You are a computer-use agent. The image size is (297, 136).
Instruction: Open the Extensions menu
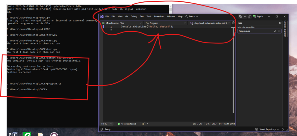click(159, 16)
